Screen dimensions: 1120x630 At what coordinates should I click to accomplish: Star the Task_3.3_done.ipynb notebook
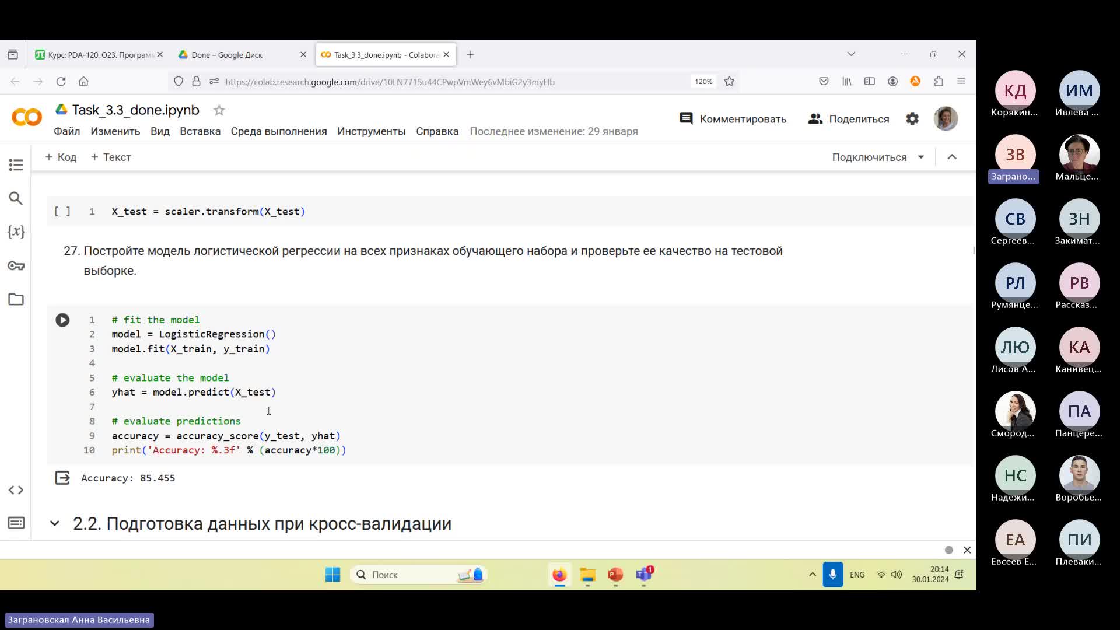tap(219, 110)
